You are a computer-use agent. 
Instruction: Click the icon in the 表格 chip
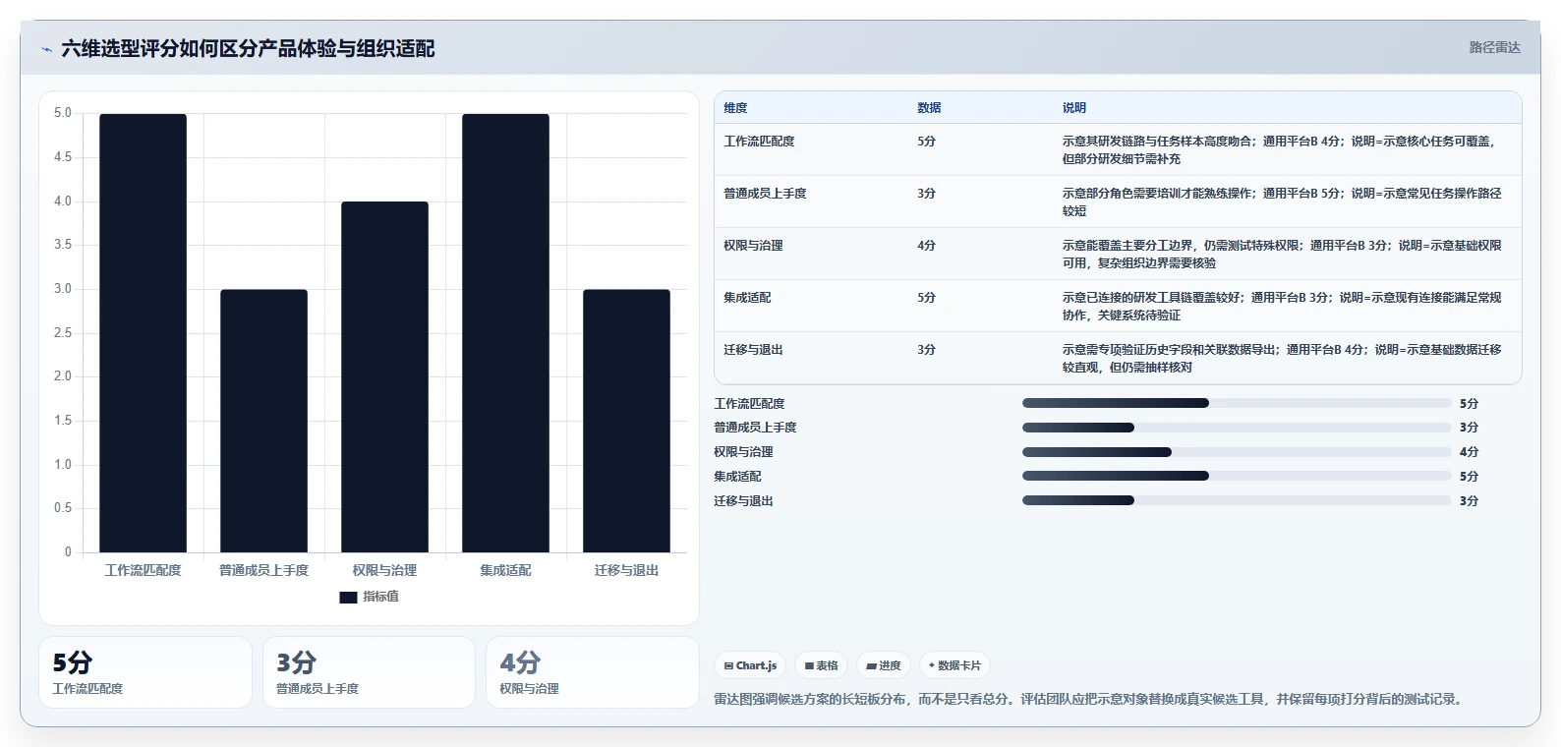(x=809, y=666)
